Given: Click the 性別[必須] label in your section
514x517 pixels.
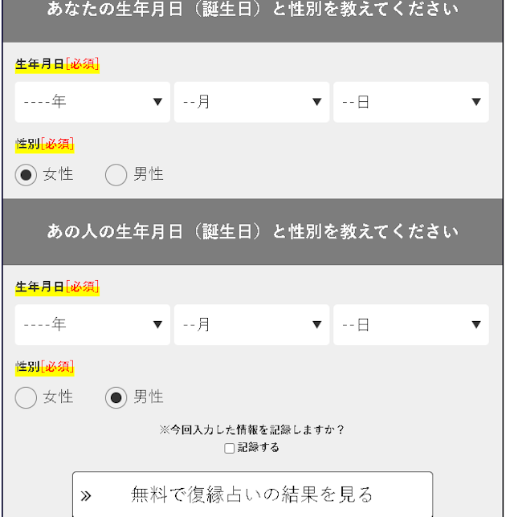Looking at the screenshot, I should [x=44, y=145].
